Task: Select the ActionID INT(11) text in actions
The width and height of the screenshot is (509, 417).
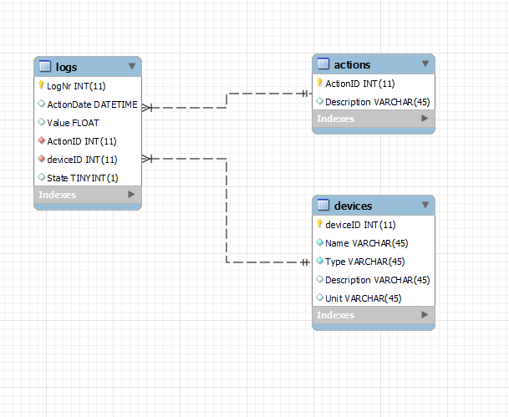Action: pos(360,84)
